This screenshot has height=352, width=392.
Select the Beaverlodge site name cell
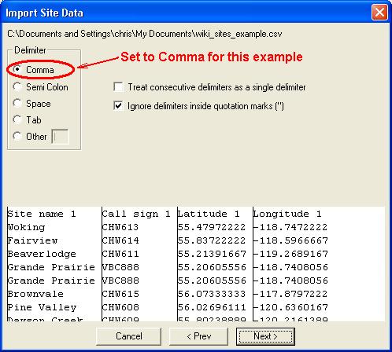point(42,254)
